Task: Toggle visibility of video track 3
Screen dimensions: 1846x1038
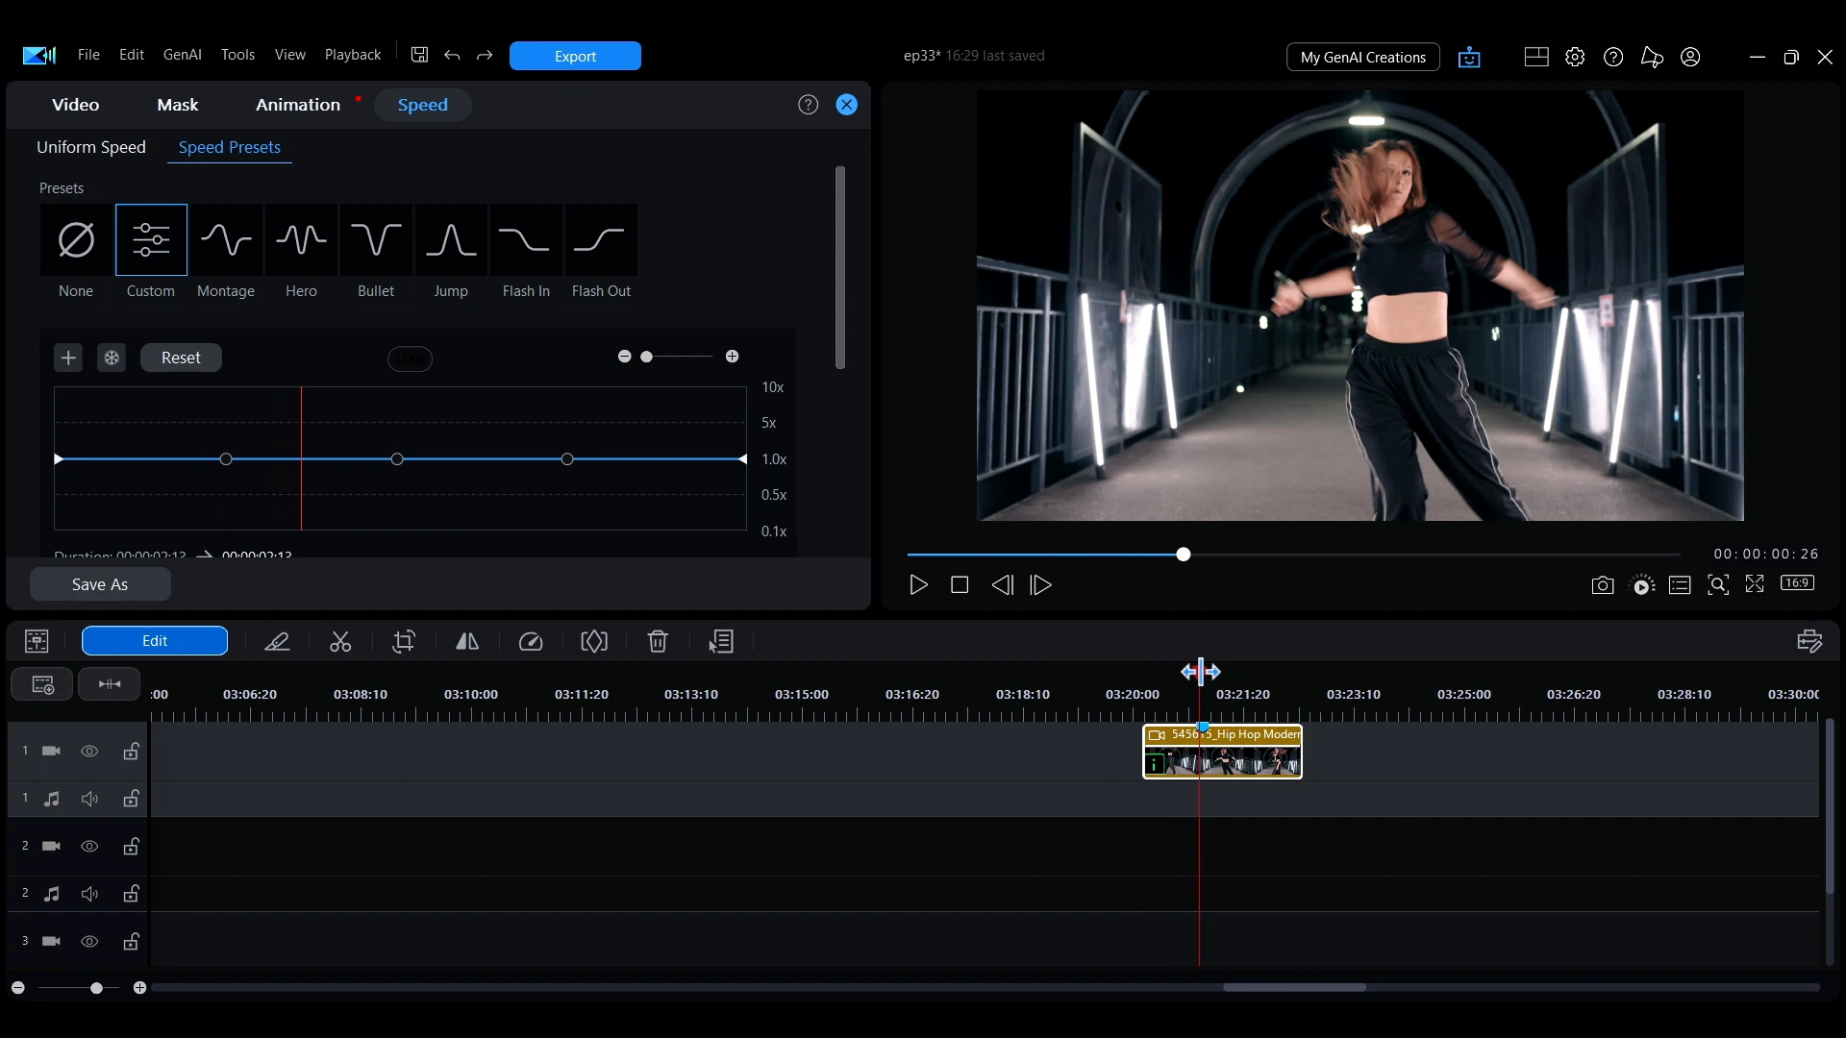Action: click(x=89, y=942)
